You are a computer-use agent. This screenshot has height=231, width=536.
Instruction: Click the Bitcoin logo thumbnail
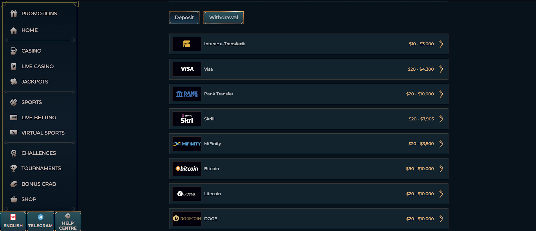pyautogui.click(x=187, y=169)
